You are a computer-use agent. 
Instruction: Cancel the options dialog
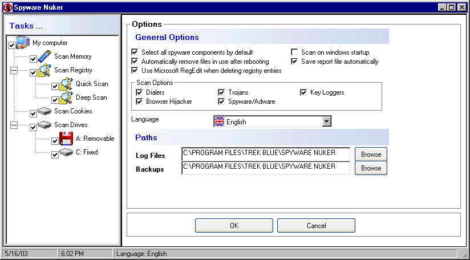click(316, 226)
